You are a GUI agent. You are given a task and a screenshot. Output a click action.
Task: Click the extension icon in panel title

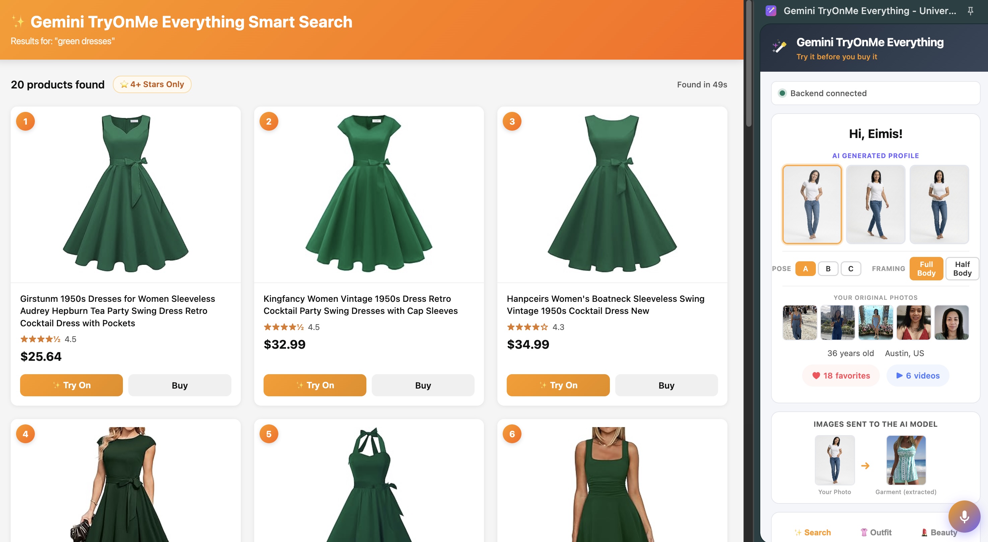pos(771,11)
